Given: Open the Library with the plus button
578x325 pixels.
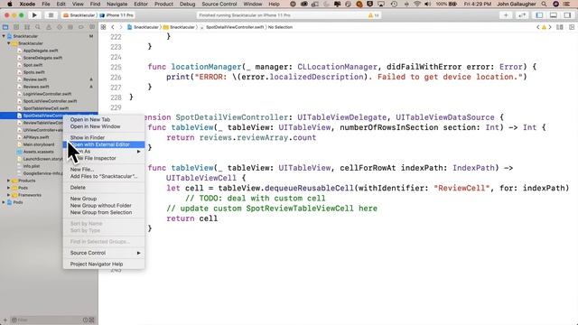Looking at the screenshot, I should tap(506, 15).
